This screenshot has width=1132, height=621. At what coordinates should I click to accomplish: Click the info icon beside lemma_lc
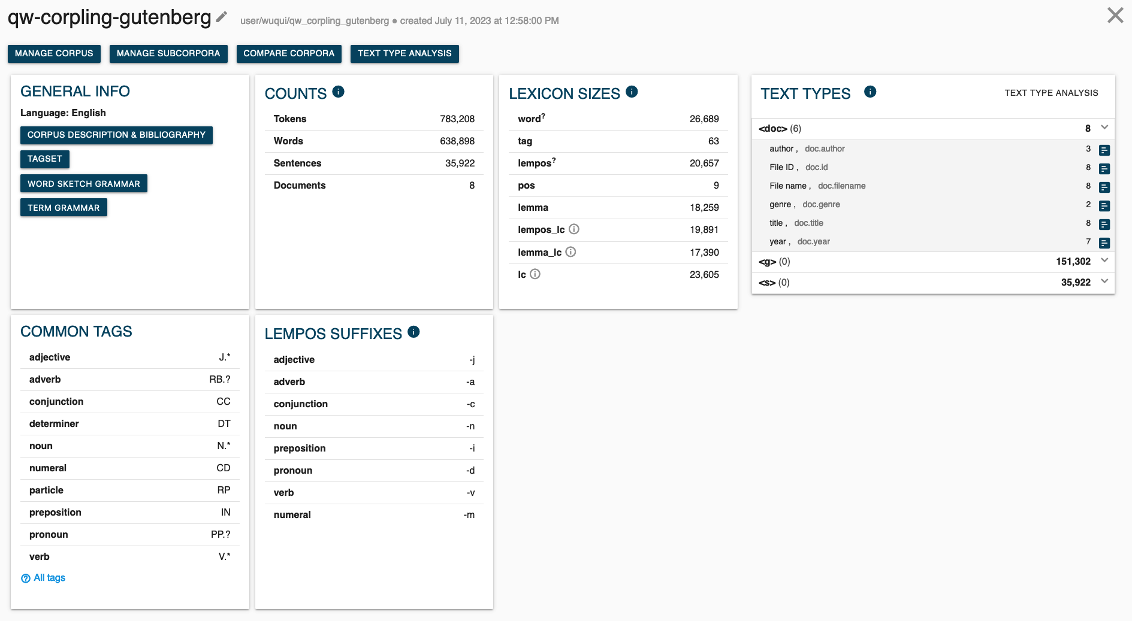click(570, 252)
